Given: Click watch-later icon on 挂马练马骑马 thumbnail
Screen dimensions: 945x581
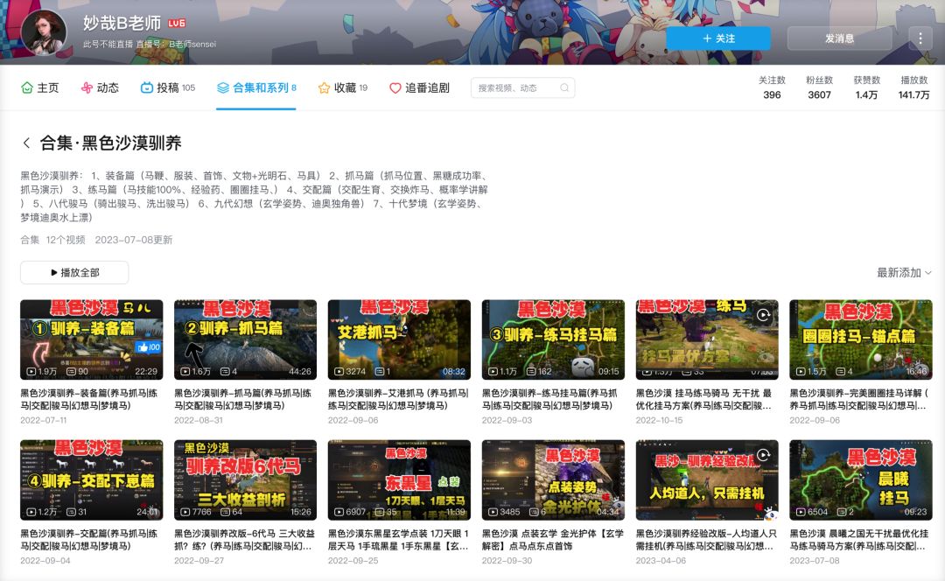Looking at the screenshot, I should [x=764, y=315].
